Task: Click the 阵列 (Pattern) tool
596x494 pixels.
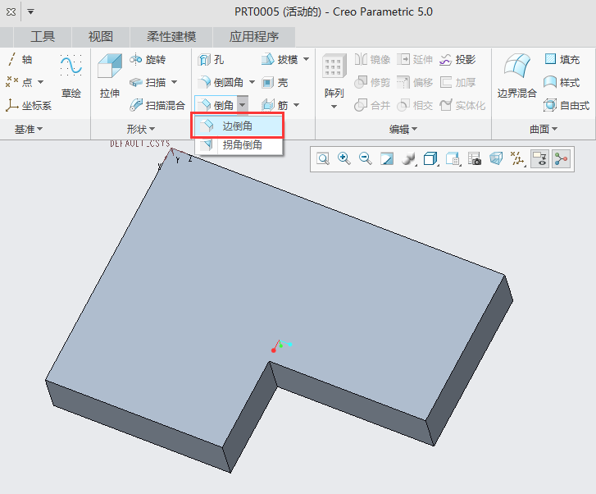Action: click(x=334, y=75)
